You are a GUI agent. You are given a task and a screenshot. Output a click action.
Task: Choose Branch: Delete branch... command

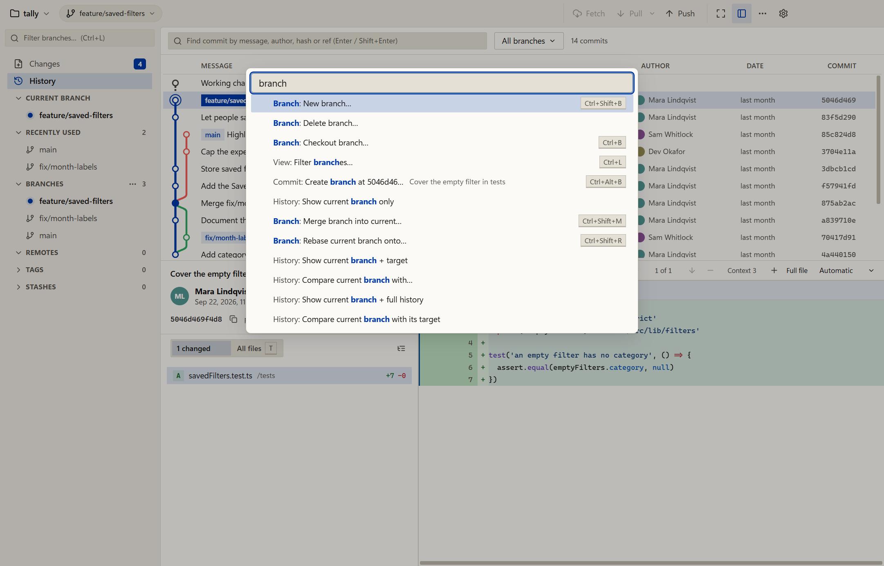tap(442, 123)
